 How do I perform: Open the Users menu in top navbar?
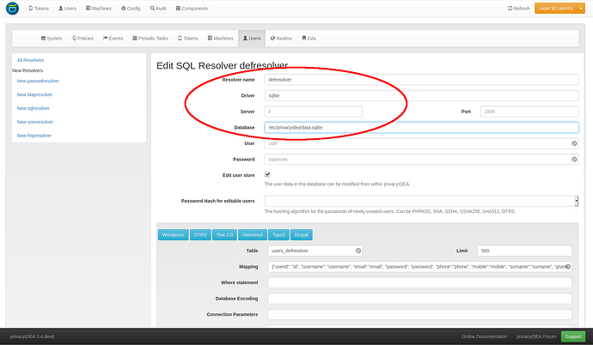coord(67,9)
